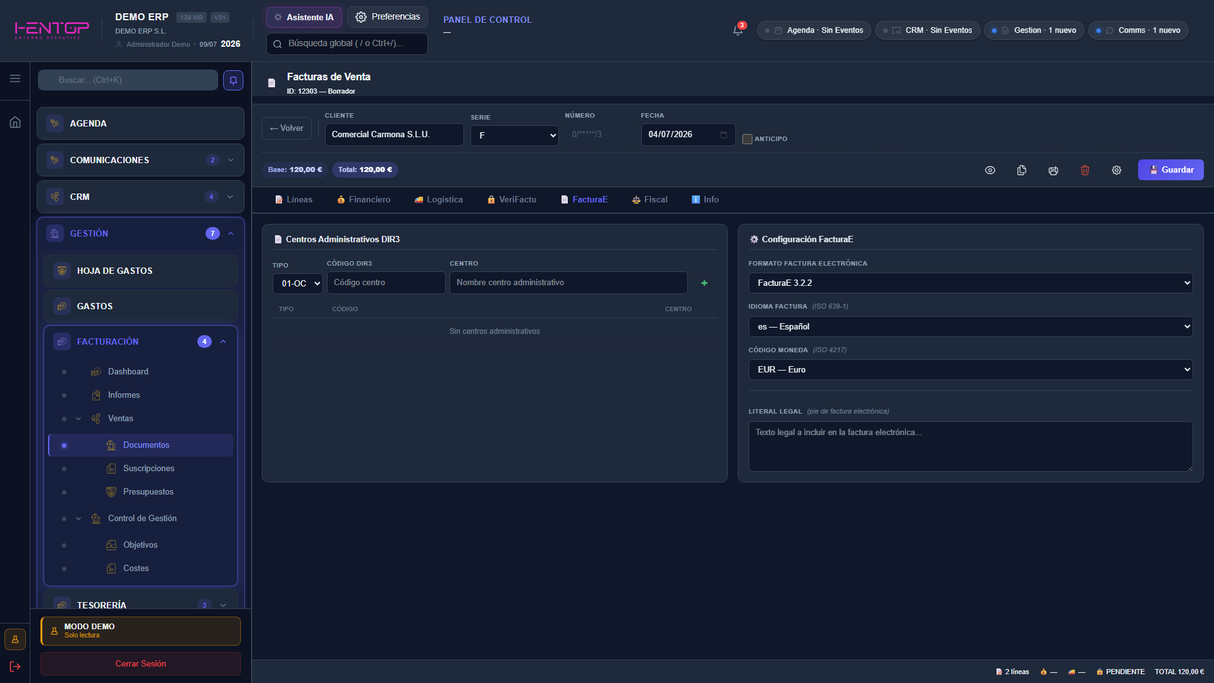Open Asistente IA

304,17
